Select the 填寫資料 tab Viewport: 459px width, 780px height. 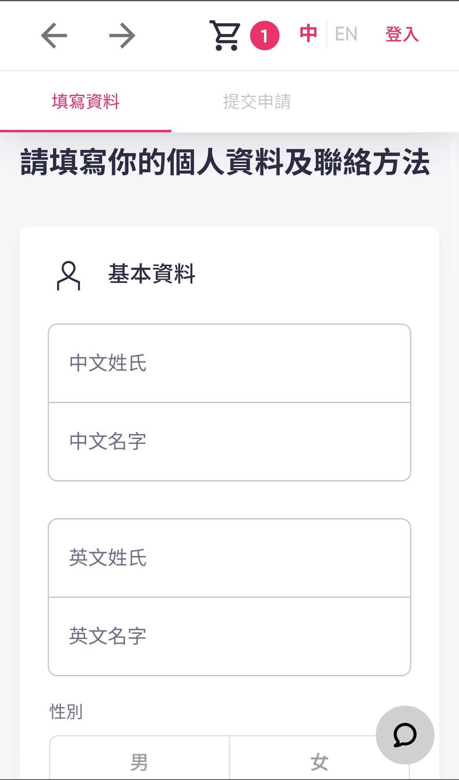(86, 102)
